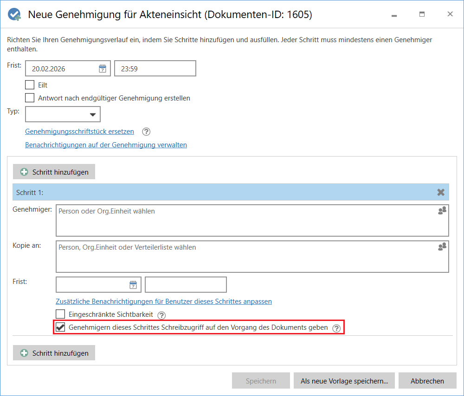Click the time field showing 23:59
Screen dimensions: 464x396
(x=155, y=69)
